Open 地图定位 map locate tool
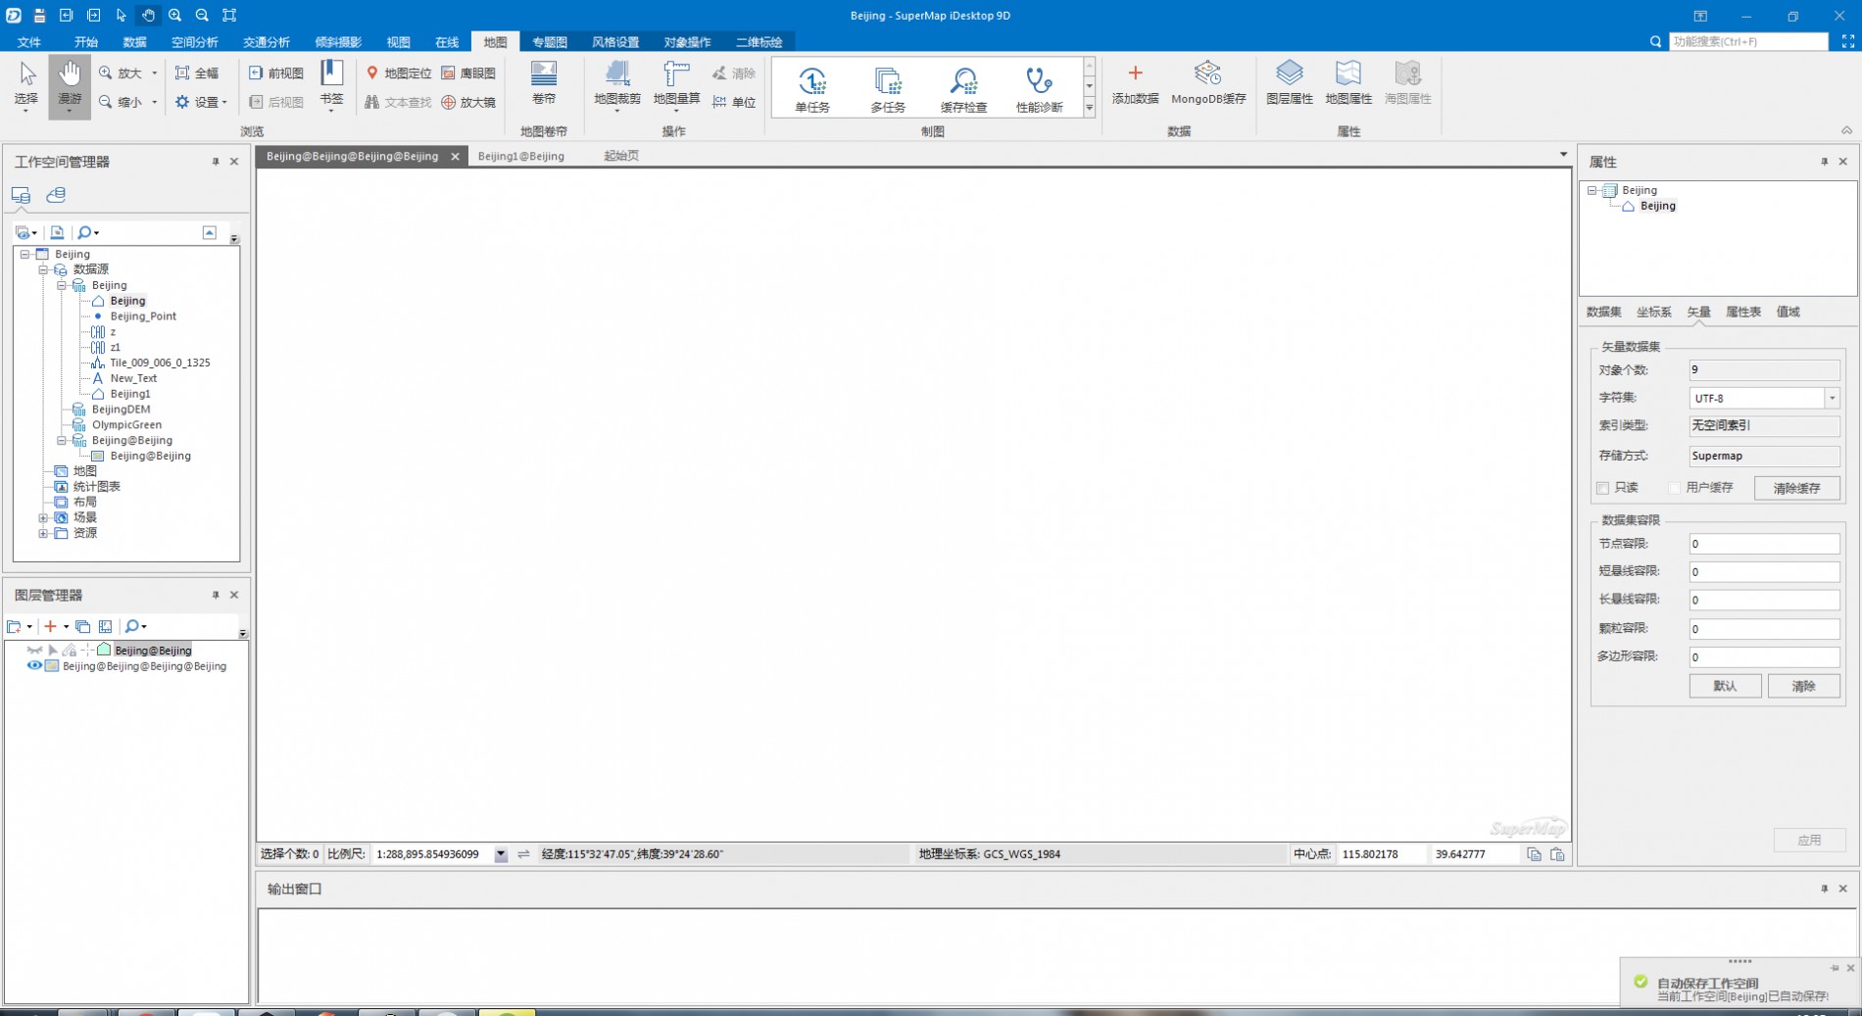Screen dimensions: 1862x1016 pyautogui.click(x=398, y=73)
